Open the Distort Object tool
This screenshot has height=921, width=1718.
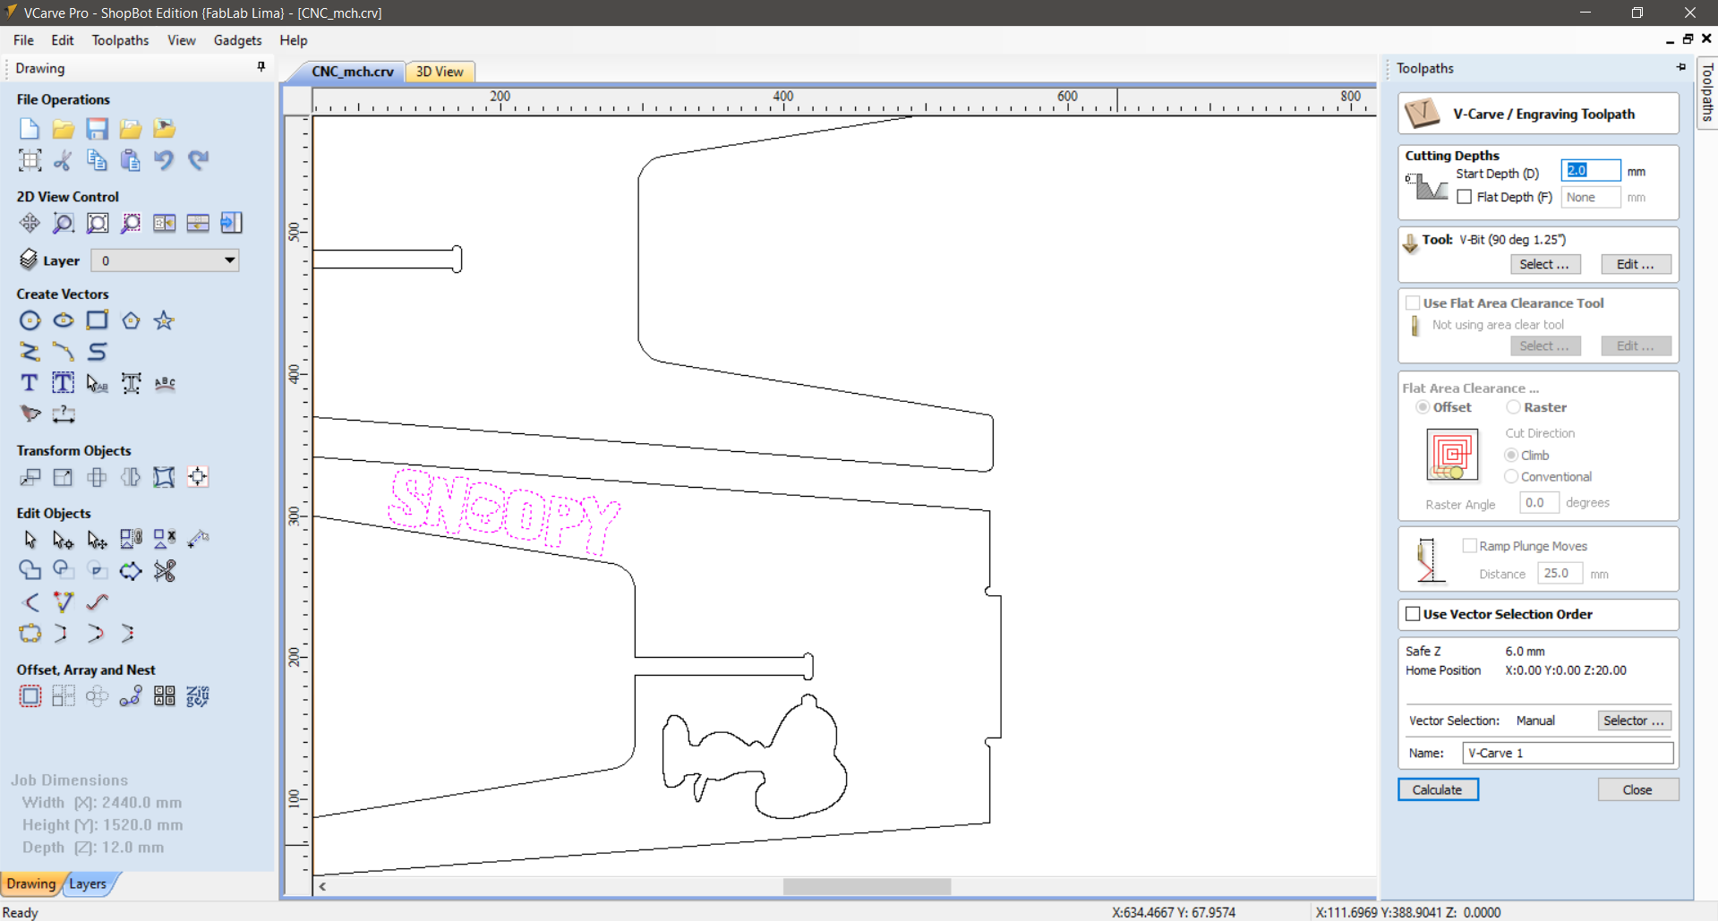click(164, 477)
